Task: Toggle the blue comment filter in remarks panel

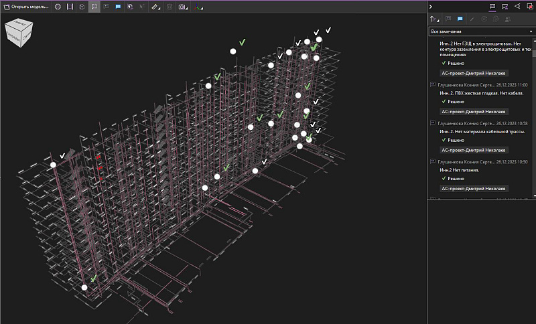Action: (x=460, y=19)
